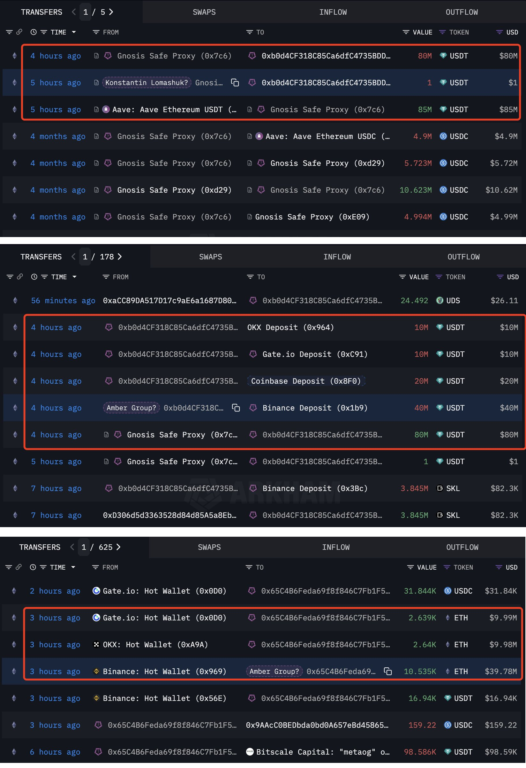The width and height of the screenshot is (526, 768).
Task: Click the USDT token icon on the 85M row
Action: 443,109
